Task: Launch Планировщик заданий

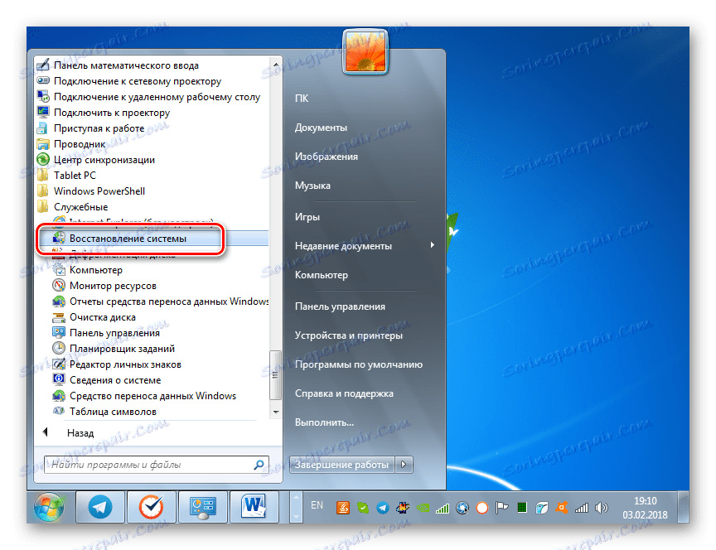Action: coord(122,349)
